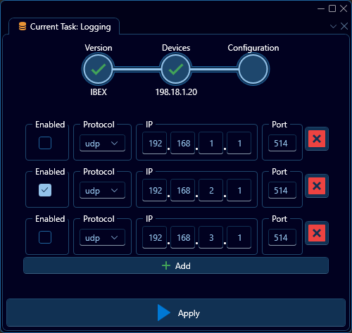Click the Configuration step label
This screenshot has width=352, height=333.
click(253, 48)
